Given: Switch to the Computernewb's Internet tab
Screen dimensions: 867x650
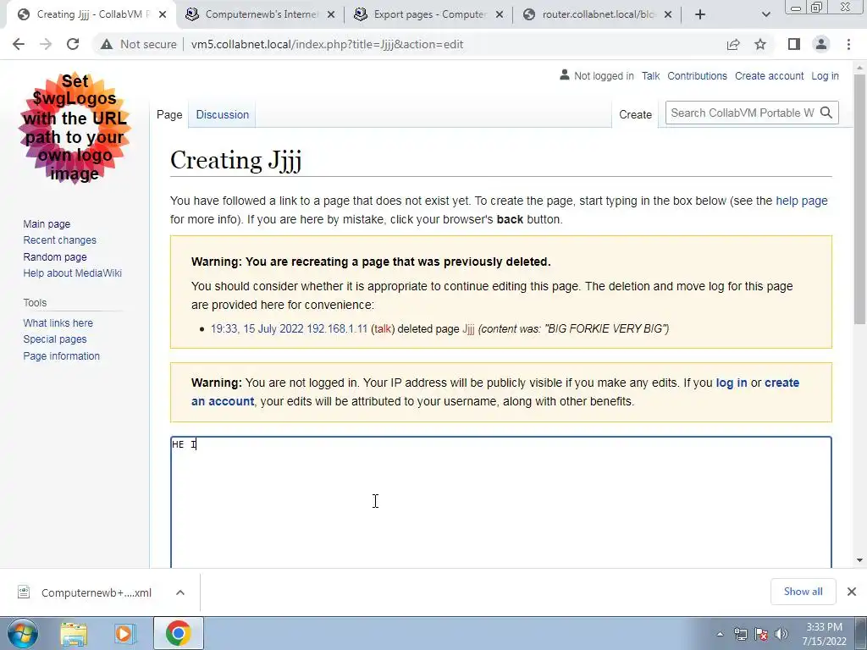Looking at the screenshot, I should point(260,15).
